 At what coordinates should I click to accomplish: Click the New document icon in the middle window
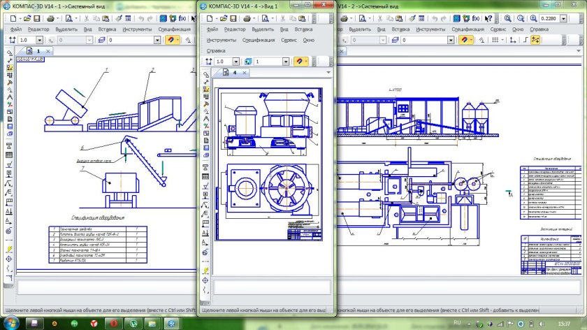pyautogui.click(x=208, y=18)
